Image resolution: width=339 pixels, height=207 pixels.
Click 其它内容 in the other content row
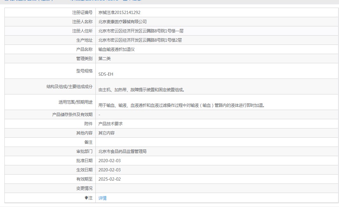pyautogui.click(x=107, y=133)
